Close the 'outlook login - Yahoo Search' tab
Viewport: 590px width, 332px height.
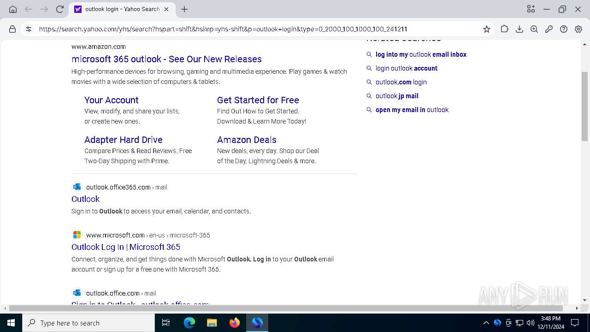(166, 9)
